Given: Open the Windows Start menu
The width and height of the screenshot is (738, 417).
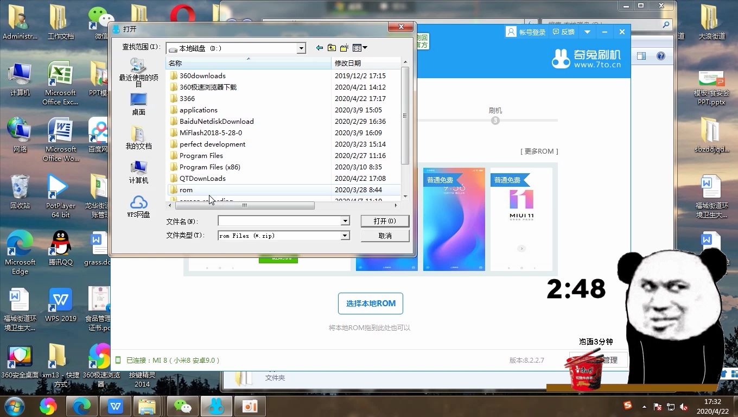Looking at the screenshot, I should 15,406.
